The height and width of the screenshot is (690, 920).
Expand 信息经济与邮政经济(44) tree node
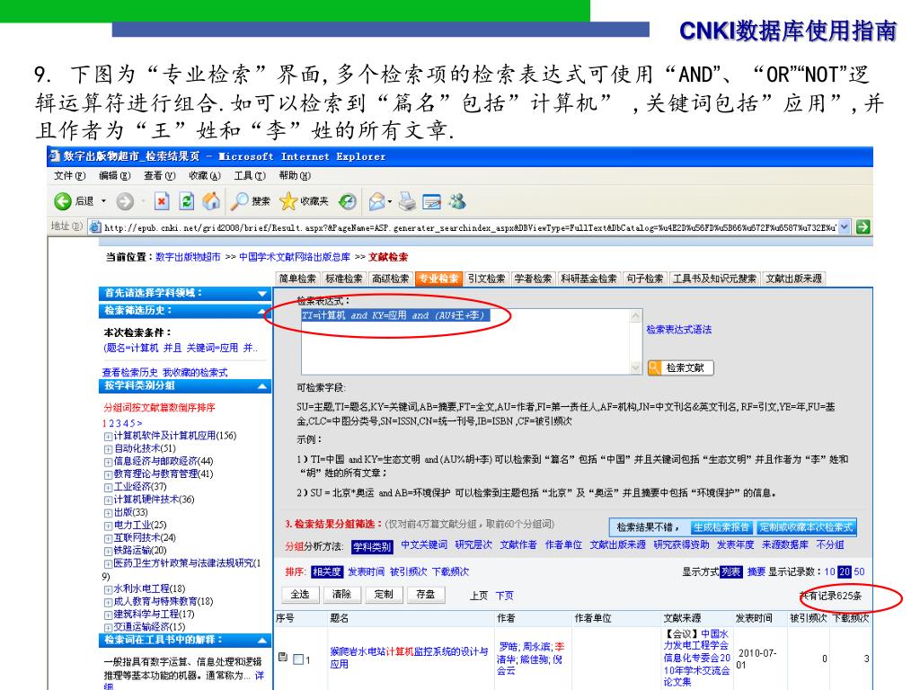[108, 462]
